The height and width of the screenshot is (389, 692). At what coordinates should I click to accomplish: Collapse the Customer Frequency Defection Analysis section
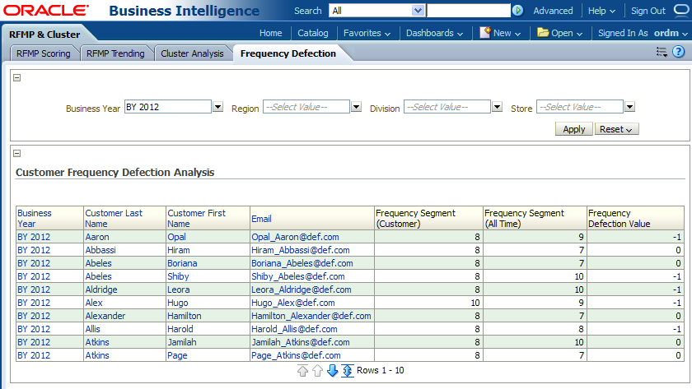click(x=17, y=153)
